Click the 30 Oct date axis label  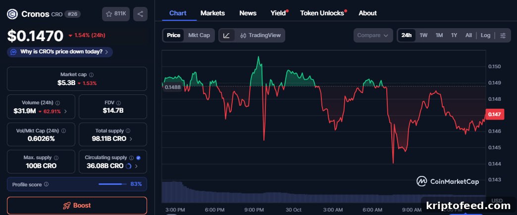tap(294, 210)
